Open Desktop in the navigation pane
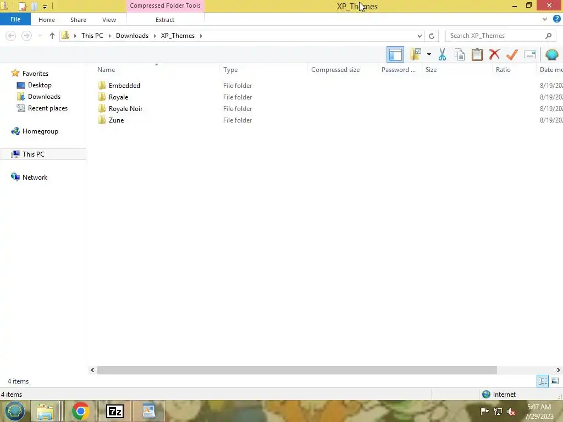Image resolution: width=563 pixels, height=422 pixels. point(40,85)
